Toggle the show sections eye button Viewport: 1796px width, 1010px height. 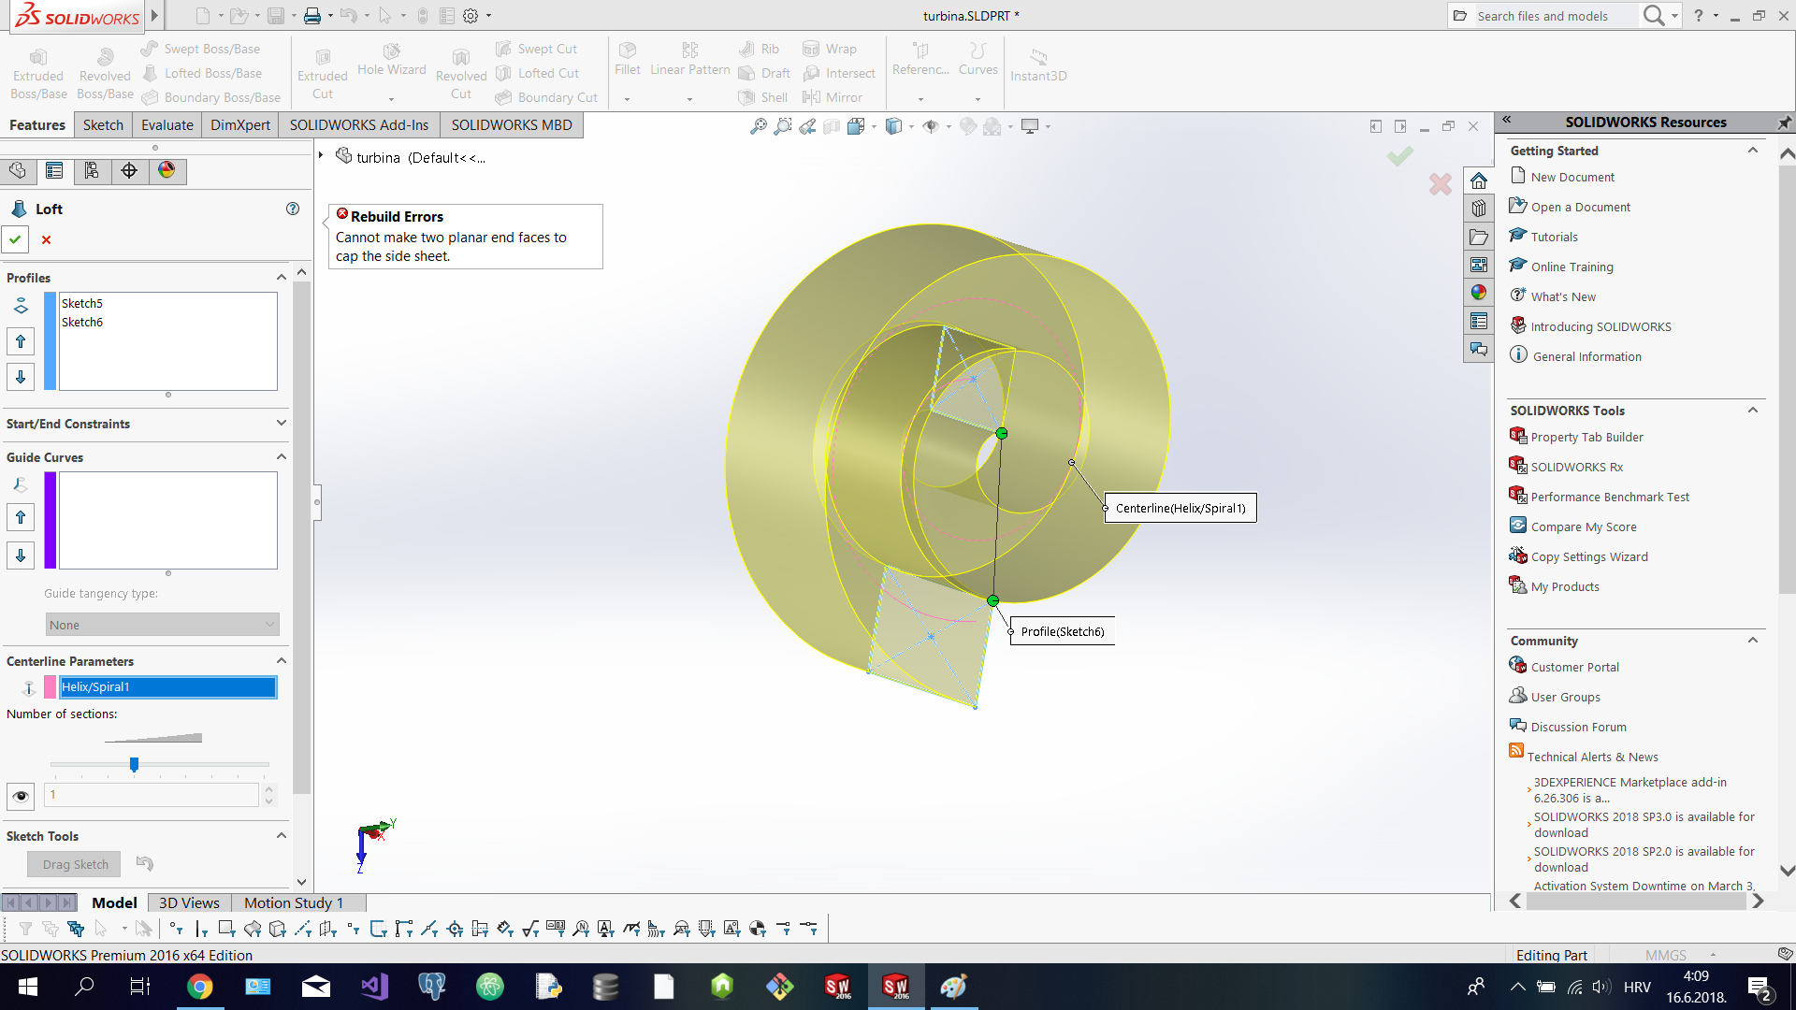click(x=21, y=796)
